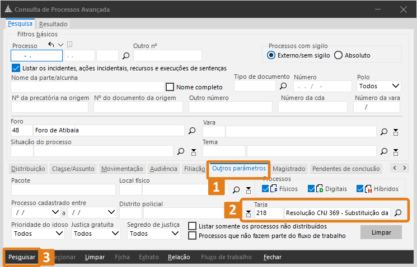Switch to the Resultado tab
This screenshot has height=267, width=417.
(53, 24)
